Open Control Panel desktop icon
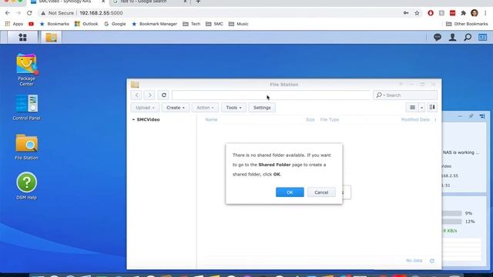The height and width of the screenshot is (277, 493). click(x=26, y=107)
